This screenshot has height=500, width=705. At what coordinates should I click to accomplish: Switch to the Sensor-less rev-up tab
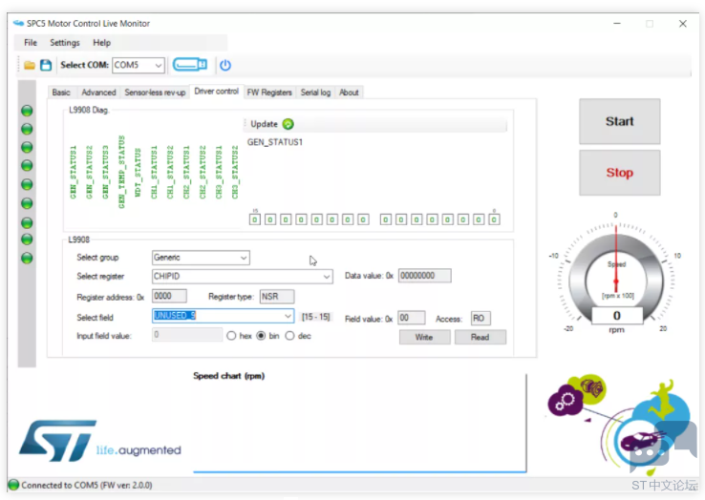[155, 93]
